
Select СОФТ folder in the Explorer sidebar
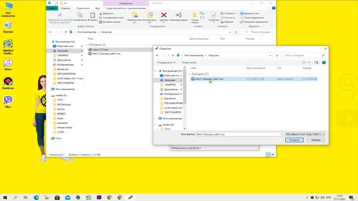(59, 132)
